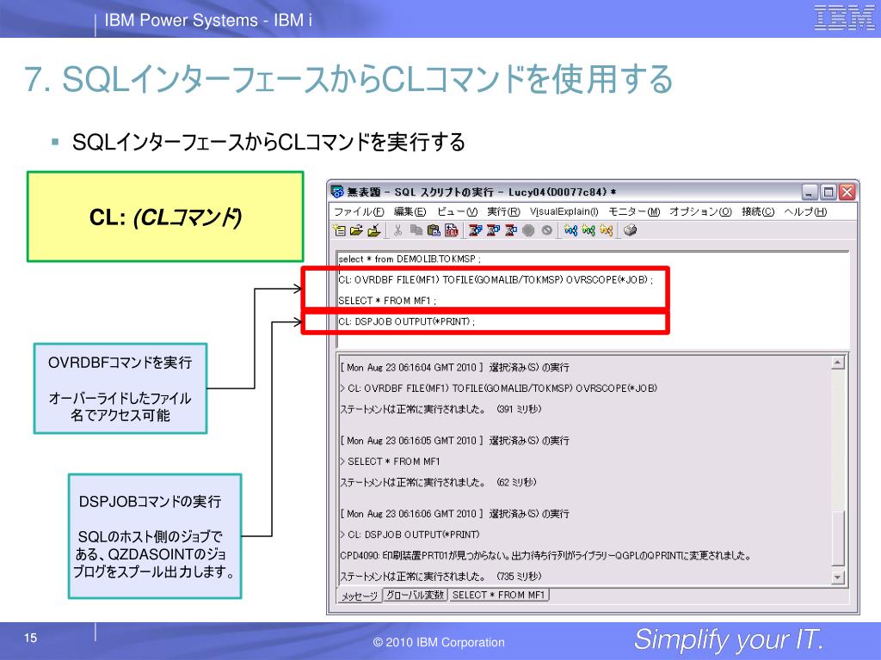Click the SQL script window title icon
Image resolution: width=881 pixels, height=660 pixels.
(337, 192)
